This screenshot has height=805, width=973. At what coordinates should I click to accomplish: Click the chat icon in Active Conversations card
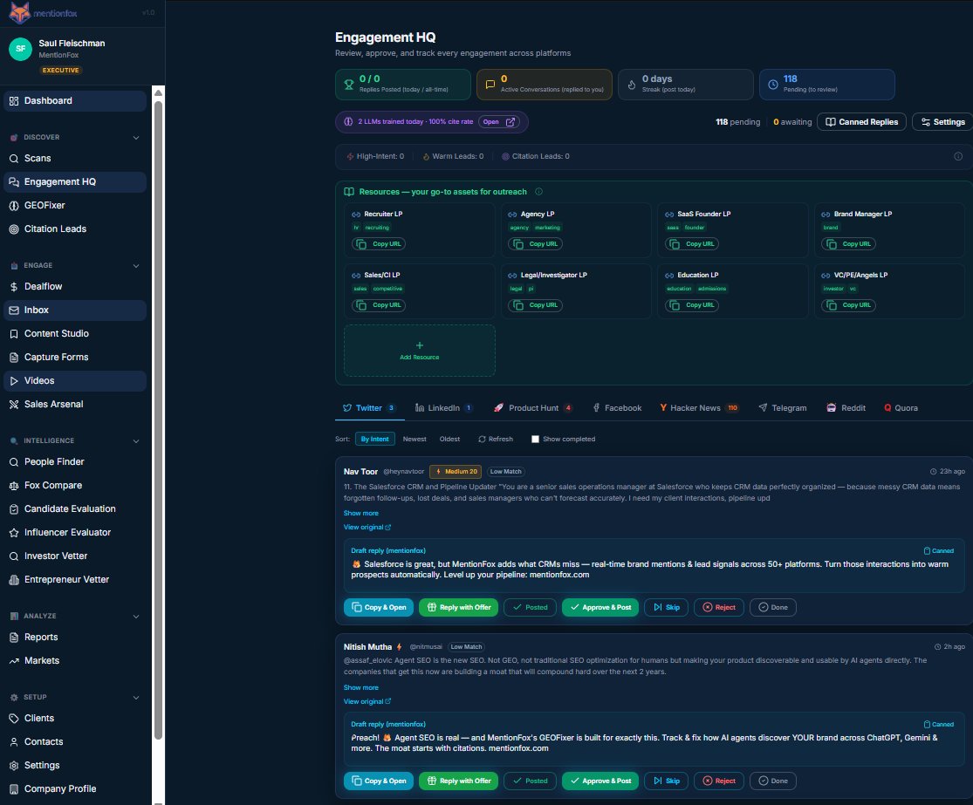490,85
